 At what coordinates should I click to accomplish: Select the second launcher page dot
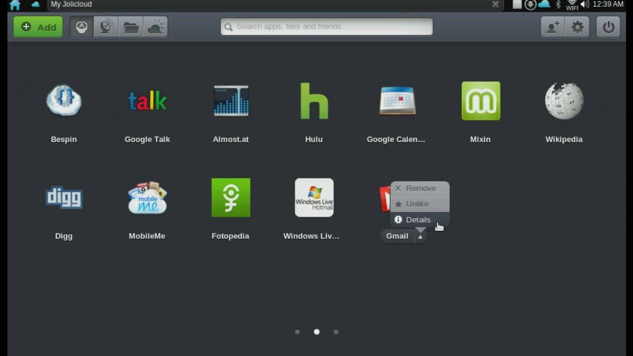[x=316, y=332]
